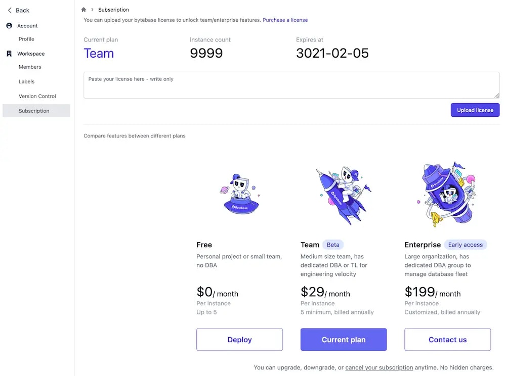Image resolution: width=506 pixels, height=376 pixels.
Task: Click the Team plan rocket illustration
Action: click(344, 195)
